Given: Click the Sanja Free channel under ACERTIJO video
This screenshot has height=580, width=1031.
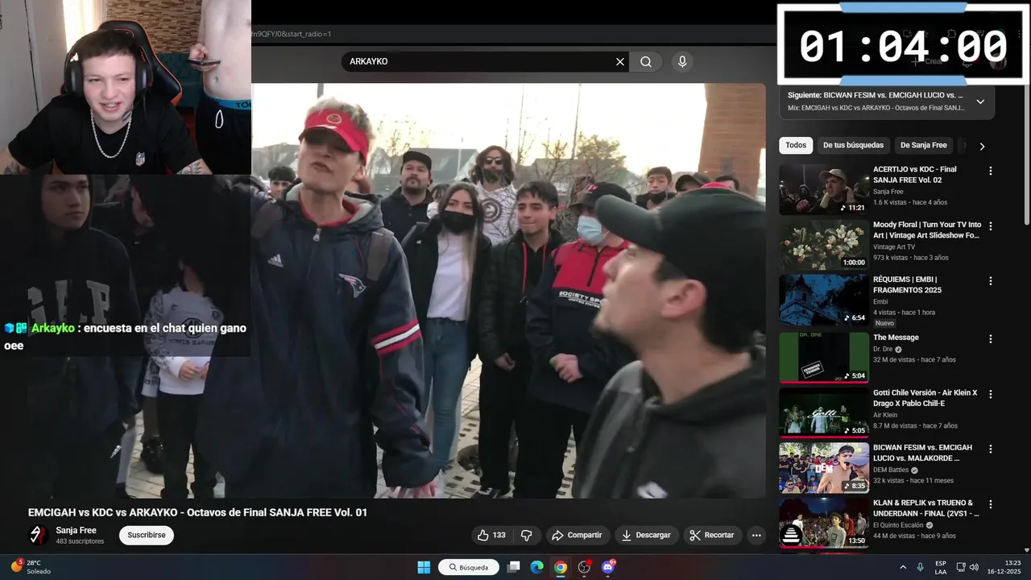Looking at the screenshot, I should pyautogui.click(x=888, y=192).
